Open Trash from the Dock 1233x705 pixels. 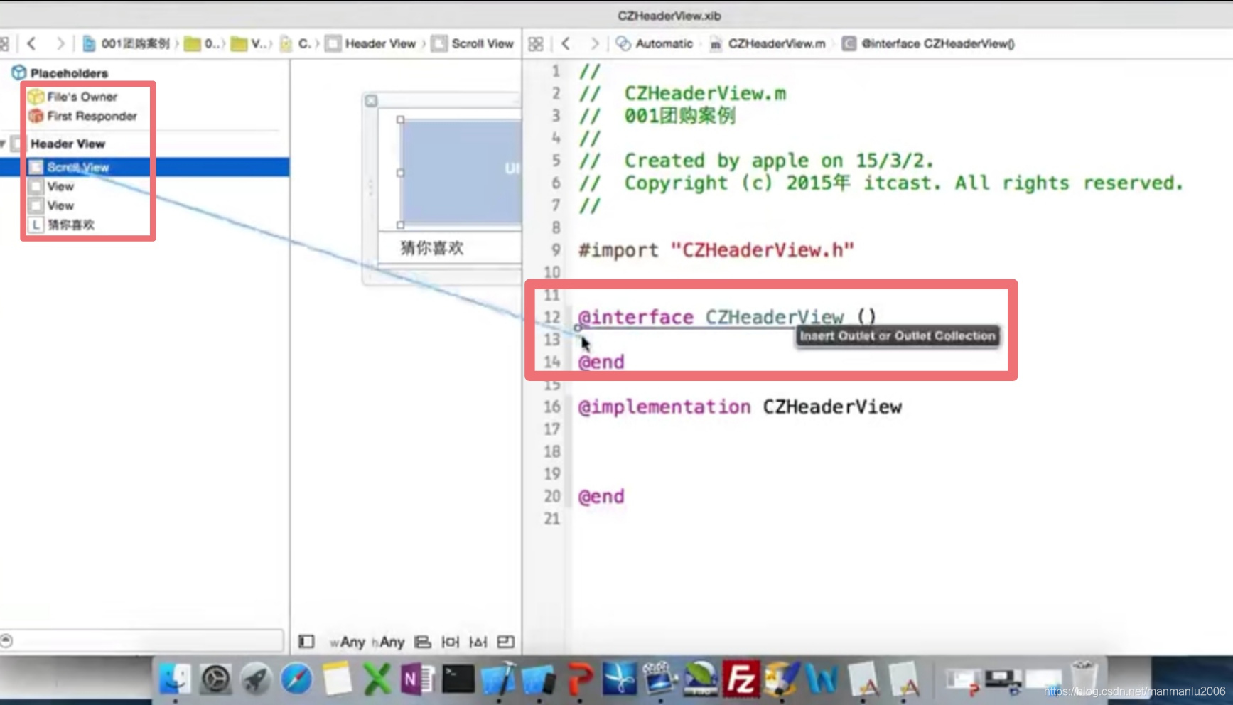tap(1084, 679)
